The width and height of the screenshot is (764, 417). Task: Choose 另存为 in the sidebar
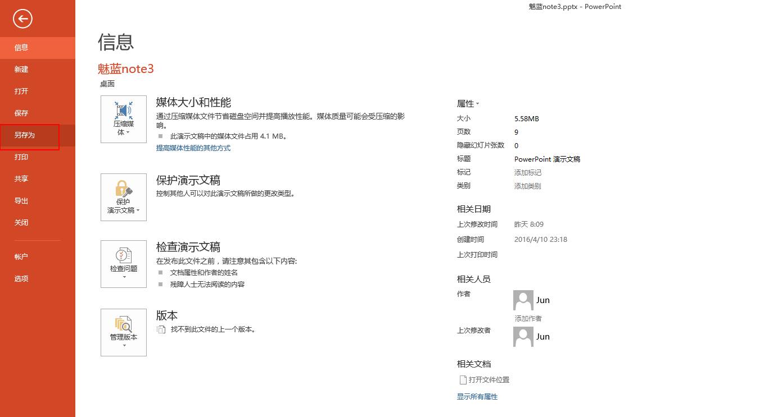click(x=38, y=135)
